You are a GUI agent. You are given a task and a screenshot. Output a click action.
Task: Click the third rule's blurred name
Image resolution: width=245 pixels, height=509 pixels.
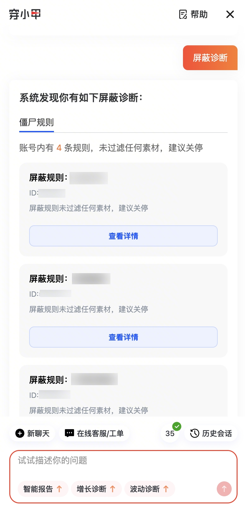(x=94, y=379)
